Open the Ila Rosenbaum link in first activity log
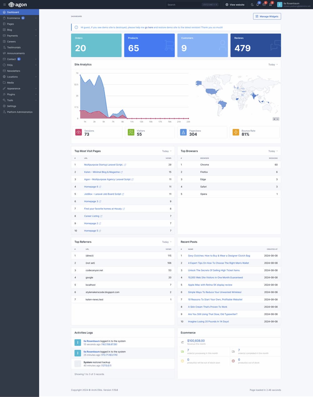The height and width of the screenshot is (397, 313). (x=91, y=341)
